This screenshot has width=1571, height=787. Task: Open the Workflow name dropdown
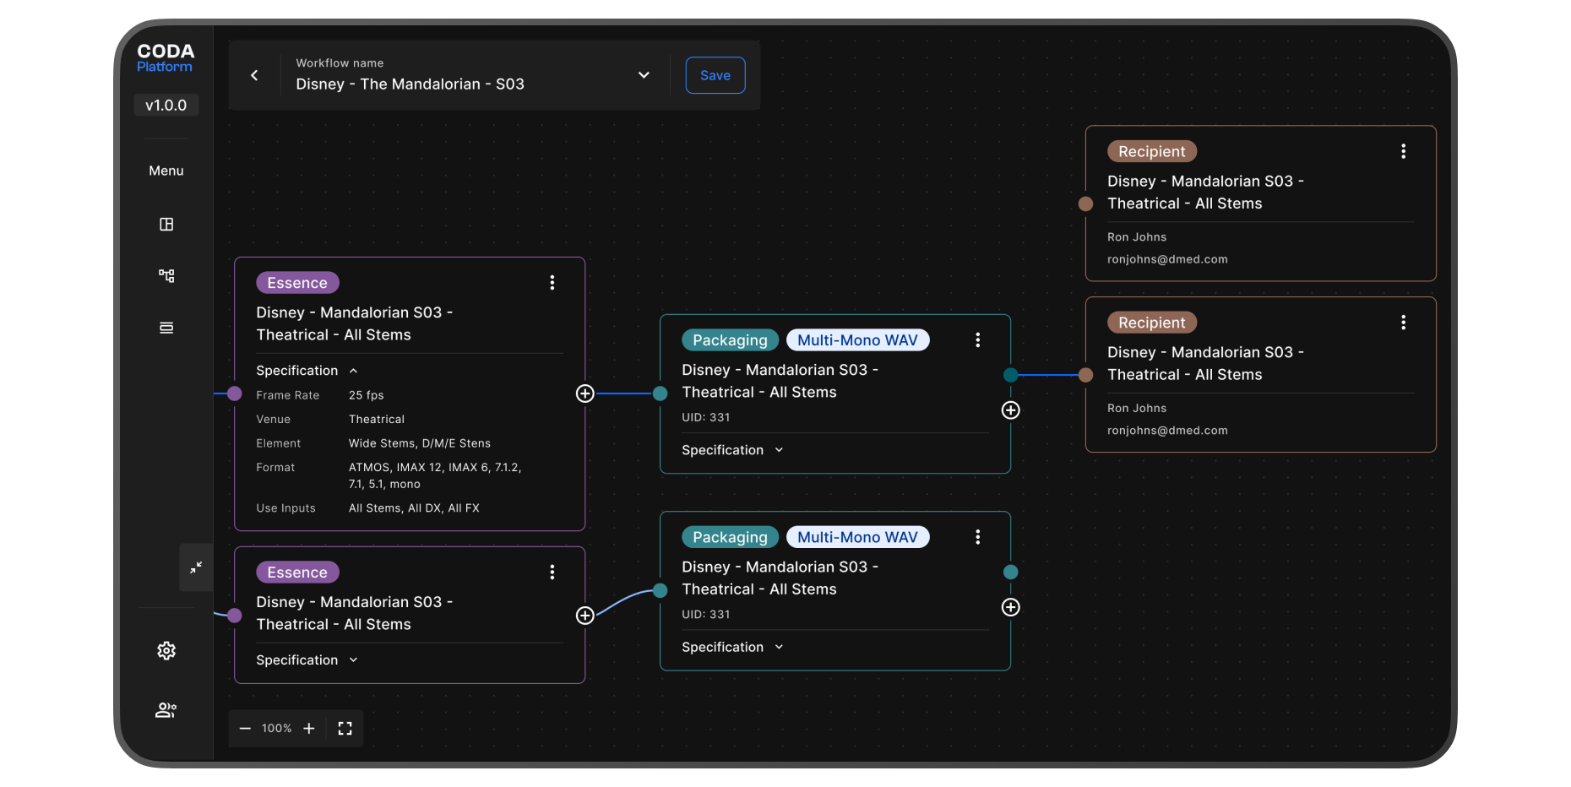644,75
